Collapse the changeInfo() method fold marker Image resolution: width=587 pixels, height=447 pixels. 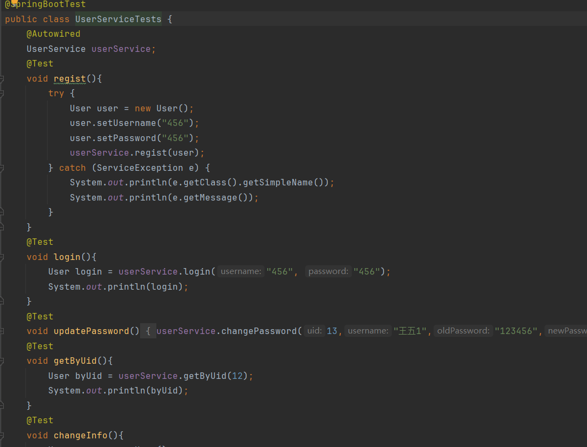pyautogui.click(x=2, y=436)
